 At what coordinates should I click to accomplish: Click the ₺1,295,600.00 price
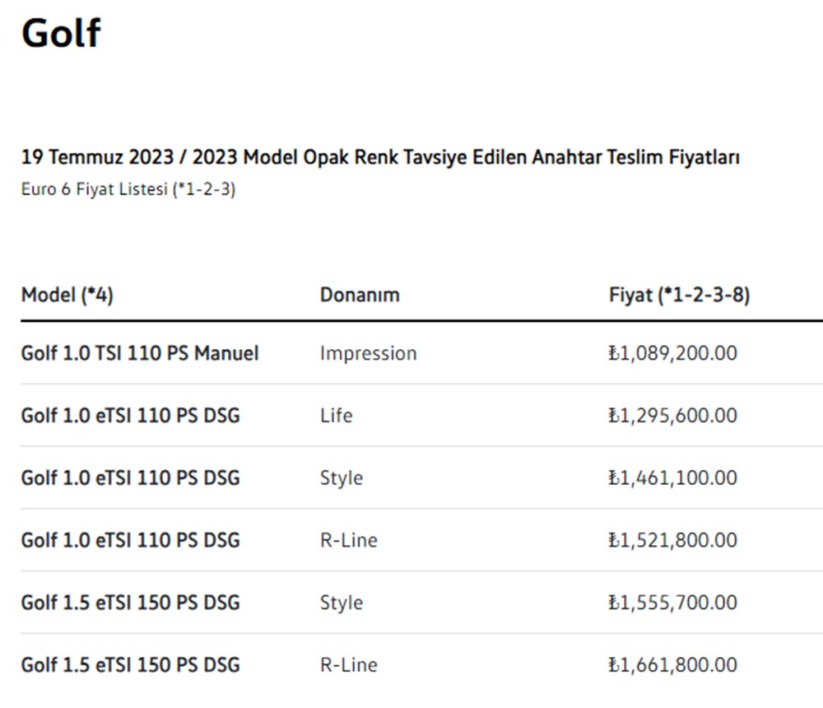click(x=672, y=416)
